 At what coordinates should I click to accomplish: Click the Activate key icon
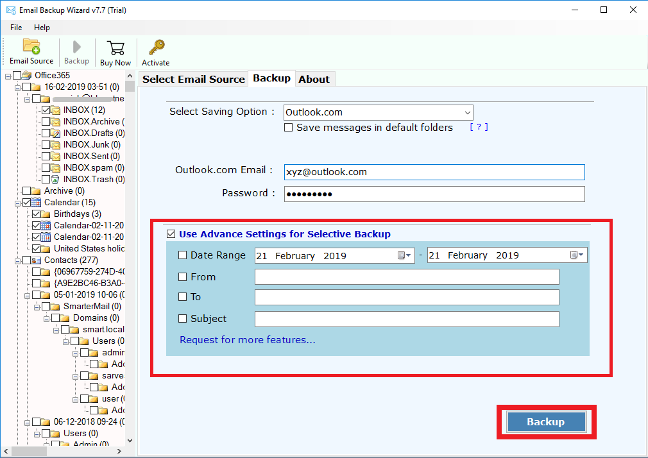click(157, 47)
